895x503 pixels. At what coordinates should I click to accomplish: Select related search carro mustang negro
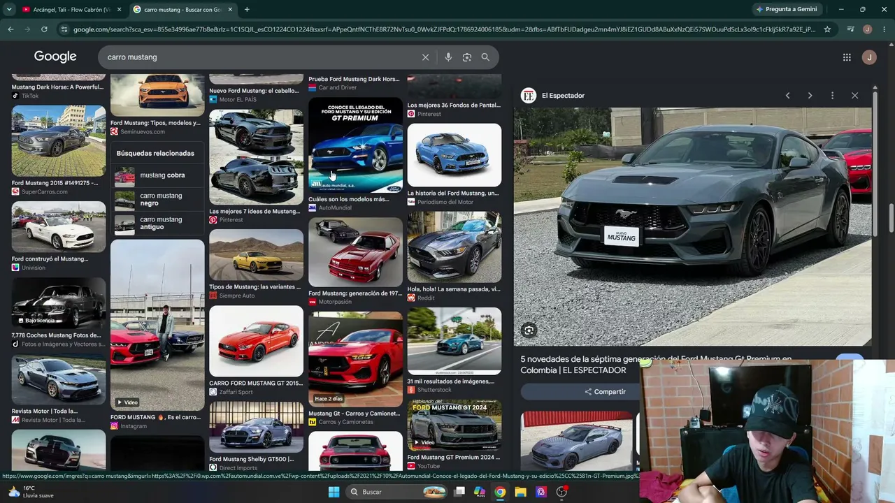[157, 200]
